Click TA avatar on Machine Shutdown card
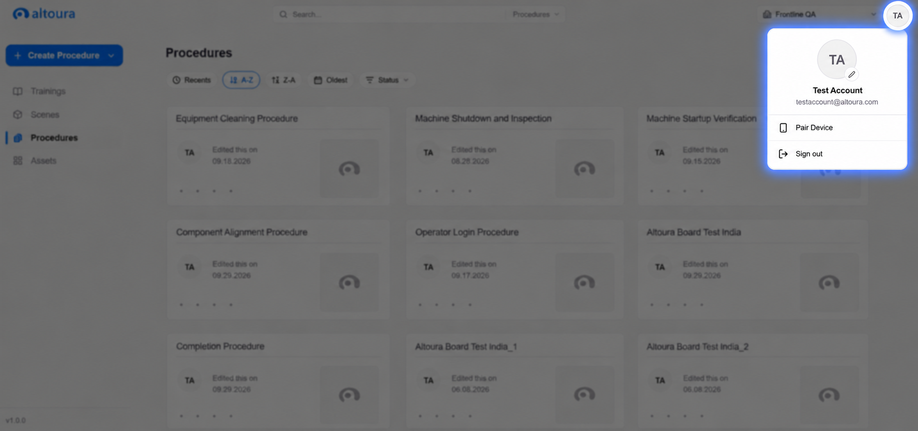This screenshot has height=431, width=918. [428, 153]
